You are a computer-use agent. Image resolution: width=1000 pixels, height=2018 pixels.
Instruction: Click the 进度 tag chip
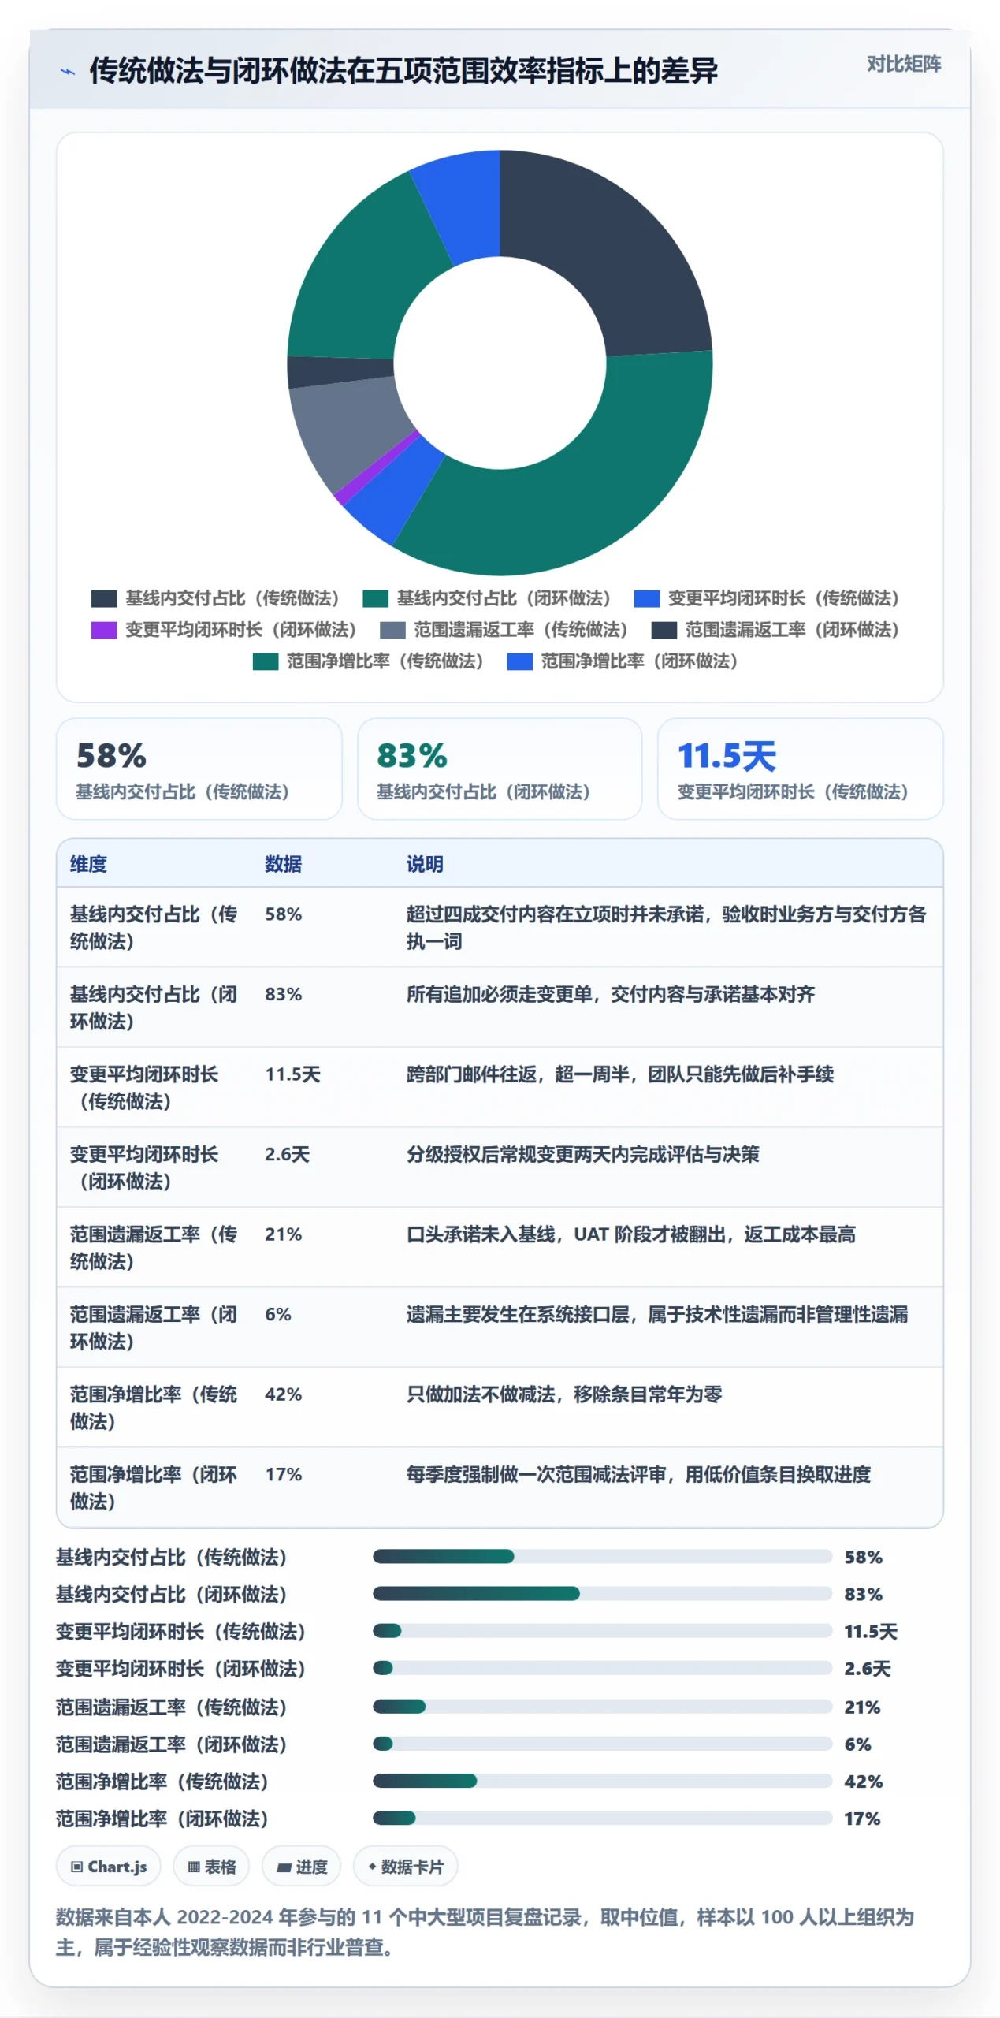(x=302, y=1867)
